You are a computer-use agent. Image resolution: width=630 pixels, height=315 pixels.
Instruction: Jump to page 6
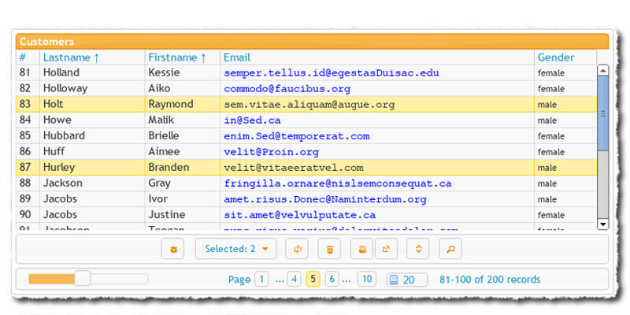[332, 279]
